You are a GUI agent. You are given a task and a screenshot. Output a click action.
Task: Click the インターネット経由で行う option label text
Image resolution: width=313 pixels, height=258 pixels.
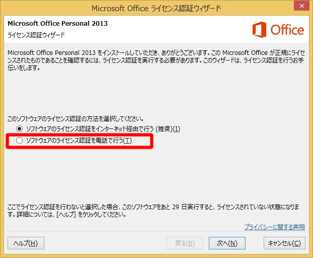click(103, 129)
